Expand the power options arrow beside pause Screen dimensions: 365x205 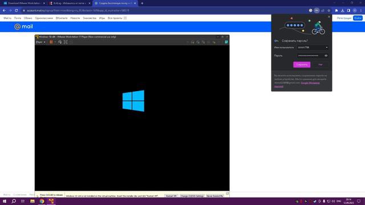pos(55,42)
